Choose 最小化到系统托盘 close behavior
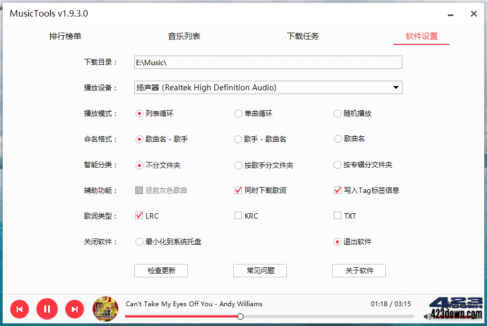Viewport: 487px width, 326px height. (x=139, y=242)
